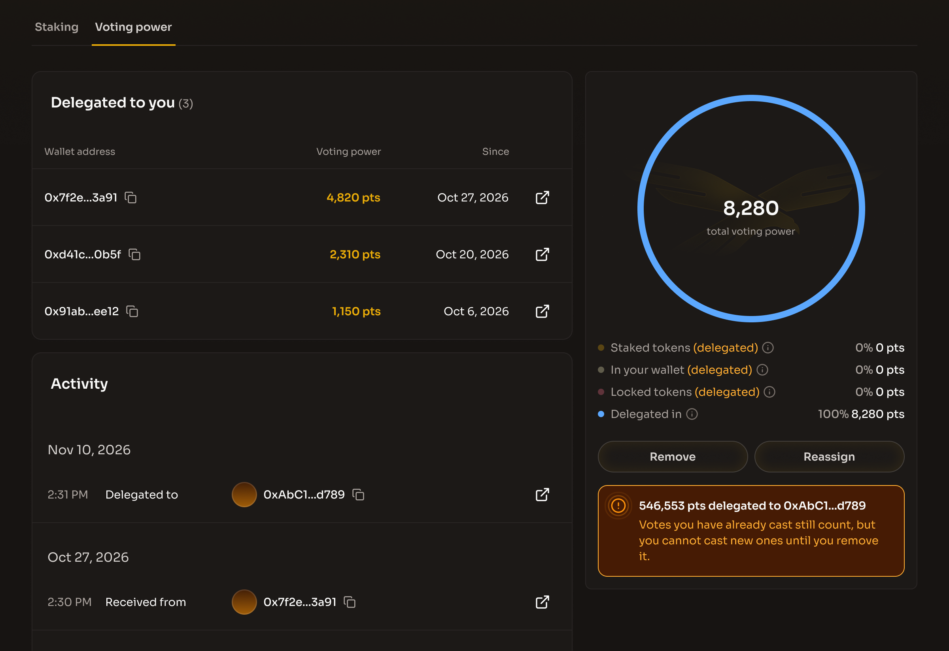
Task: Click the blue Delegated in legend dot
Action: [x=601, y=414]
